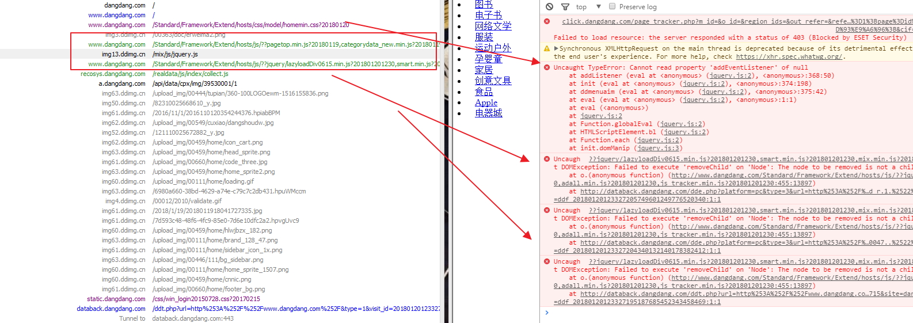This screenshot has height=323, width=913.
Task: Click the error icon beside the page_tracker.php 403 message
Action: click(x=547, y=21)
